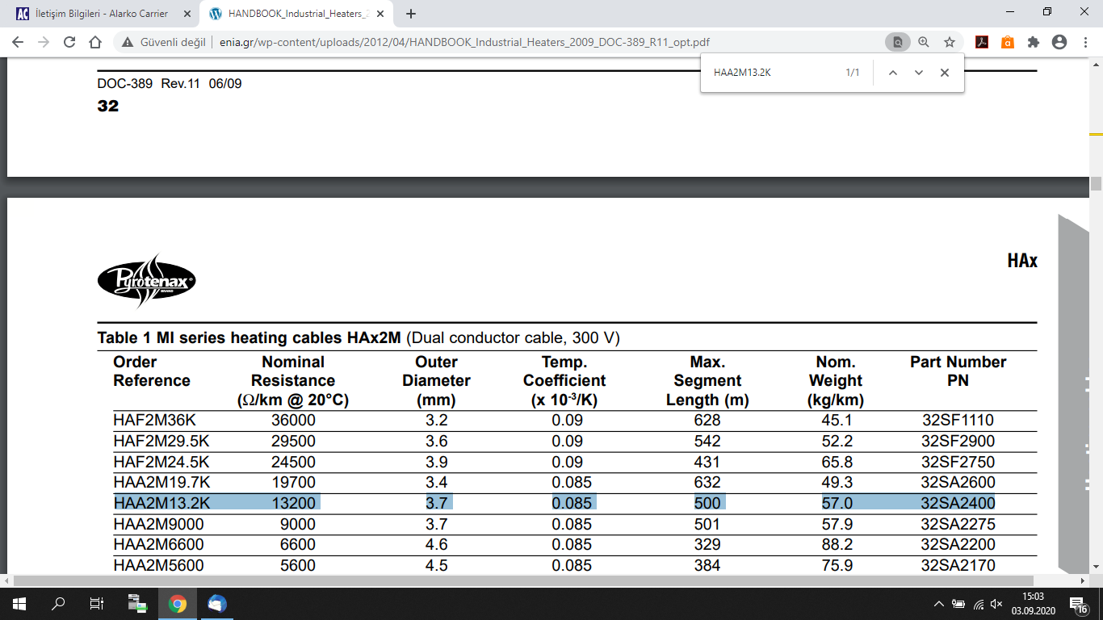Close the find bar

(x=945, y=73)
